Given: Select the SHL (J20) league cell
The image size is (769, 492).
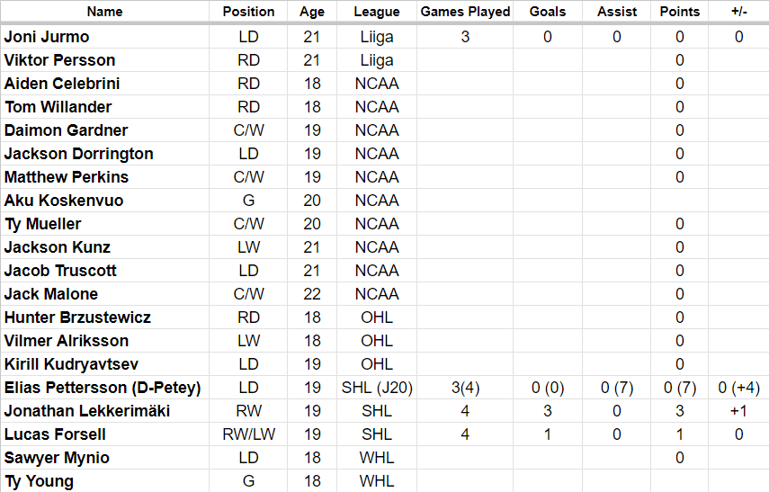Looking at the screenshot, I should pos(377,388).
